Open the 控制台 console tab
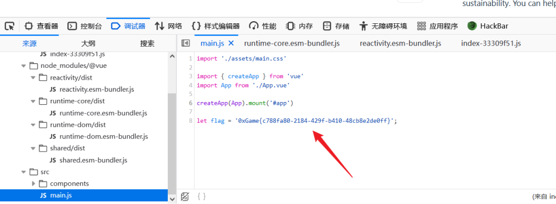Image resolution: width=556 pixels, height=204 pixels. tap(85, 26)
